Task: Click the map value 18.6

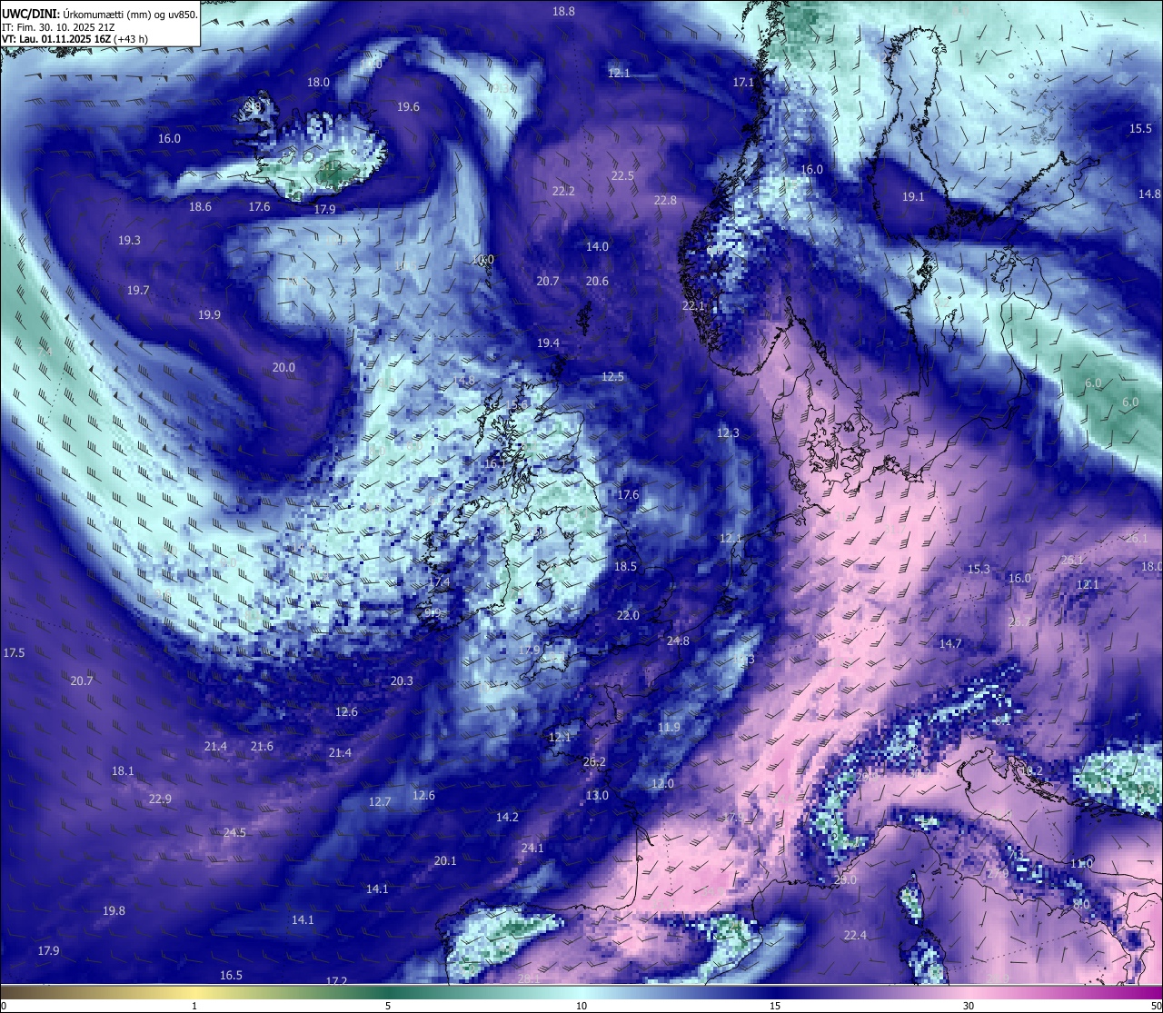Action: (200, 206)
